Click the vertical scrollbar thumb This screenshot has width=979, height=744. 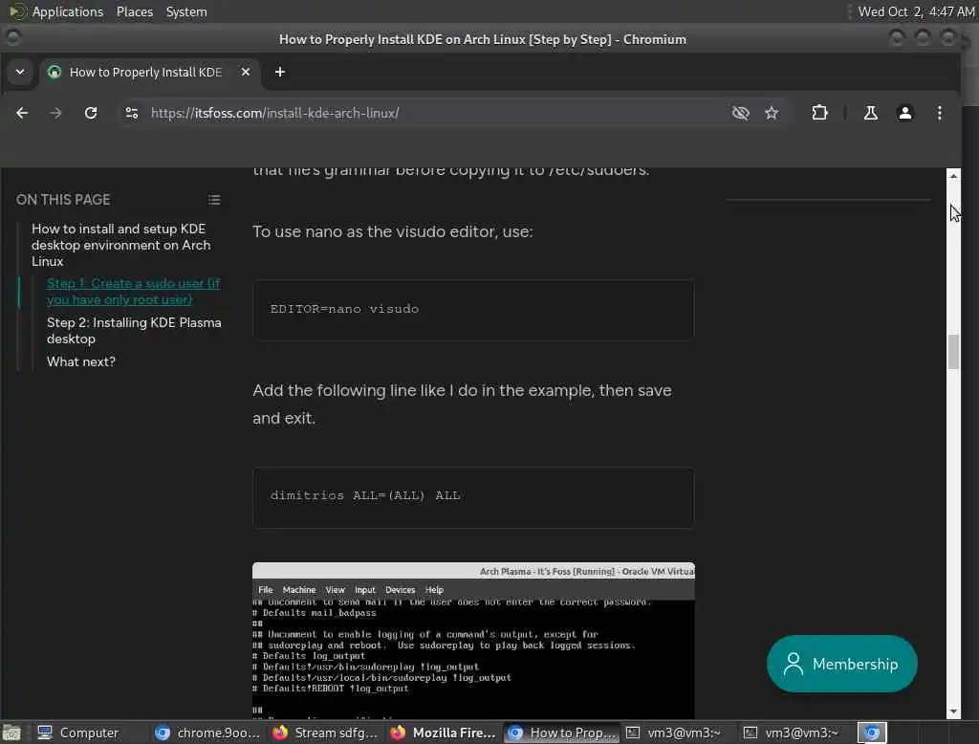pyautogui.click(x=953, y=352)
